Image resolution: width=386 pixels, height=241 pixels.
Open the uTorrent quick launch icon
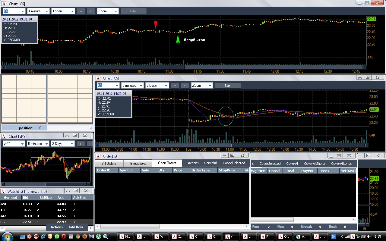(99, 236)
